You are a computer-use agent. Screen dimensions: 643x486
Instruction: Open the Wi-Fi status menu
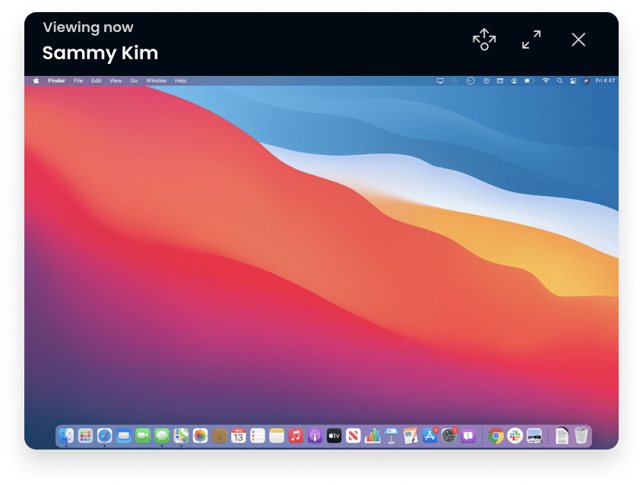(x=545, y=80)
